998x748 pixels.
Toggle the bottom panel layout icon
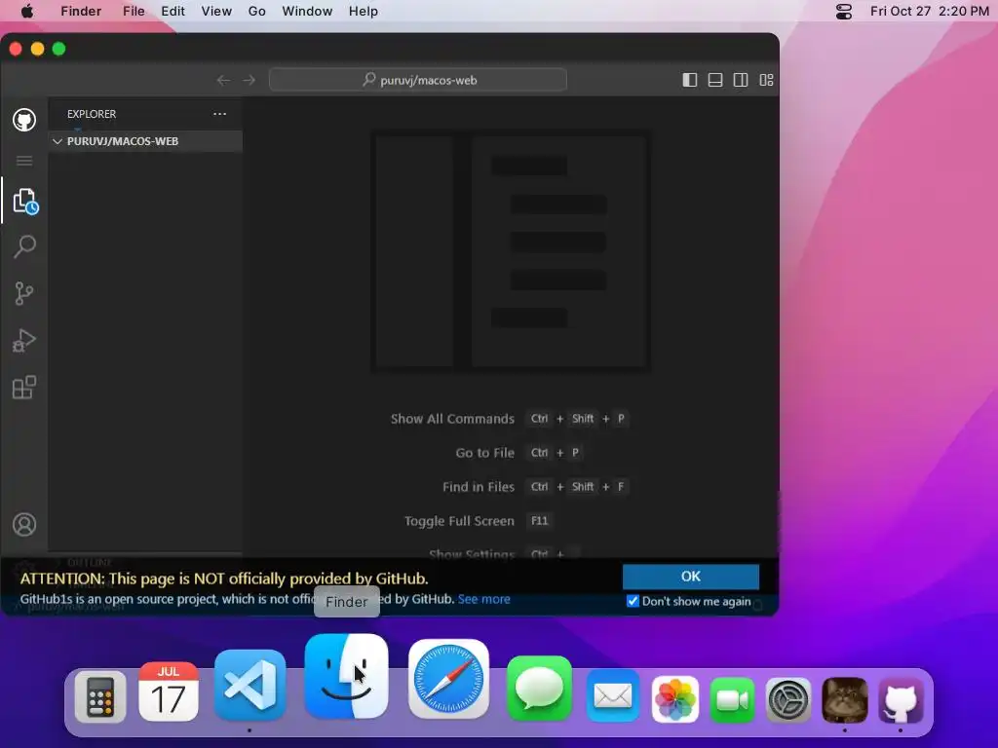coord(715,80)
